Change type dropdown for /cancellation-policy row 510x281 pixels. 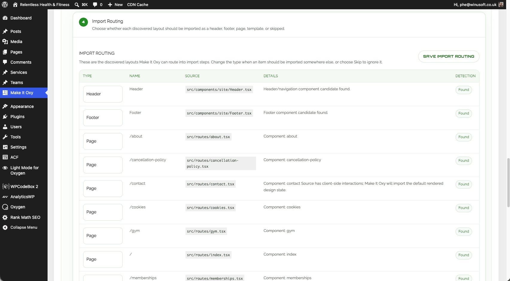tap(103, 165)
